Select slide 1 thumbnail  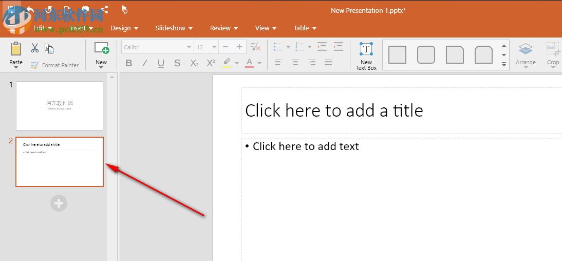[60, 106]
